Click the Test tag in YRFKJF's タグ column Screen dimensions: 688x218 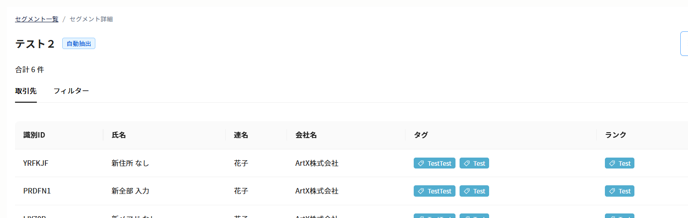point(474,163)
